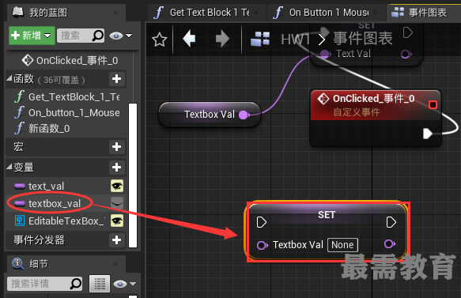Close the On Button 1 Mouse tab
The height and width of the screenshot is (298, 461).
(x=376, y=13)
